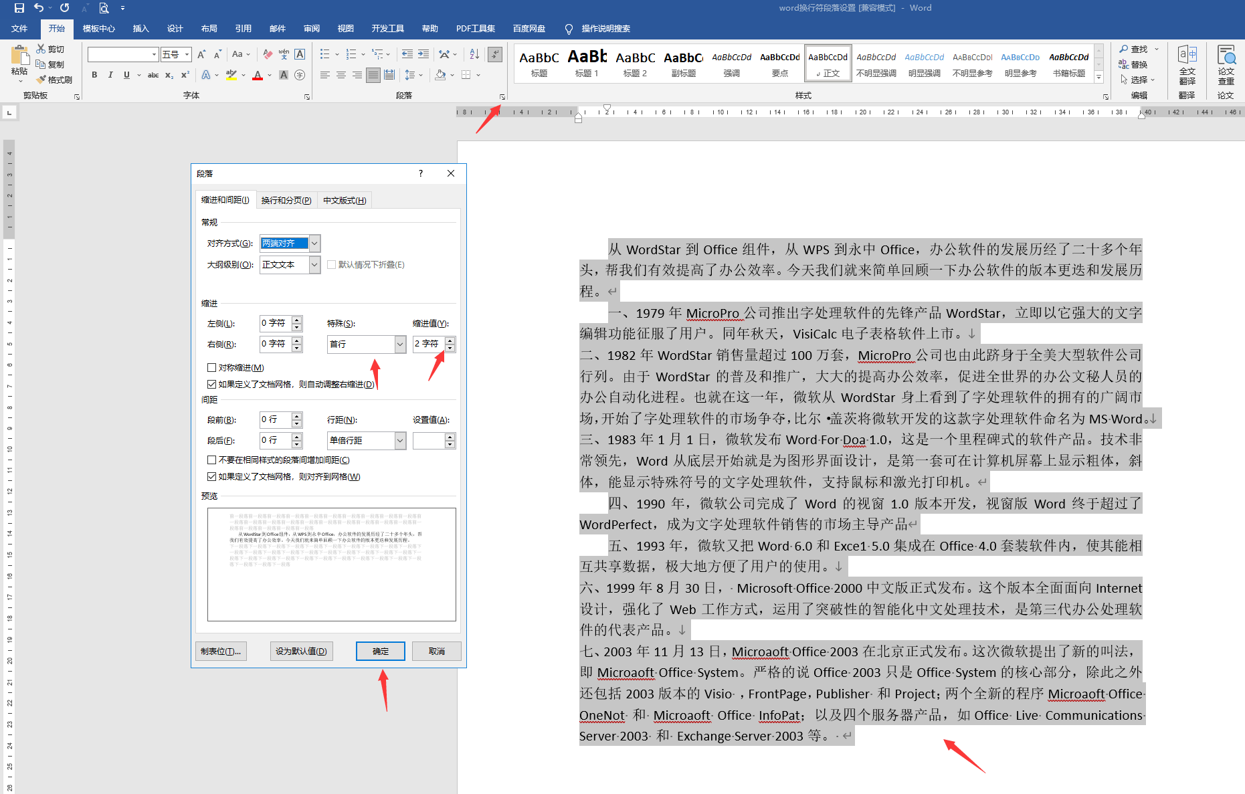Click the increase font size icon
The height and width of the screenshot is (794, 1245).
[201, 54]
